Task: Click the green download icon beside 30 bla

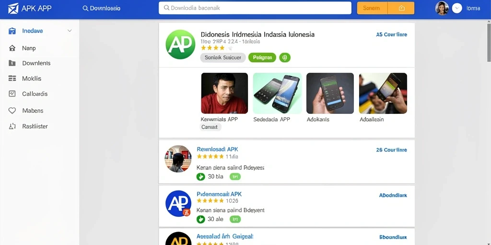Action: 200,177
